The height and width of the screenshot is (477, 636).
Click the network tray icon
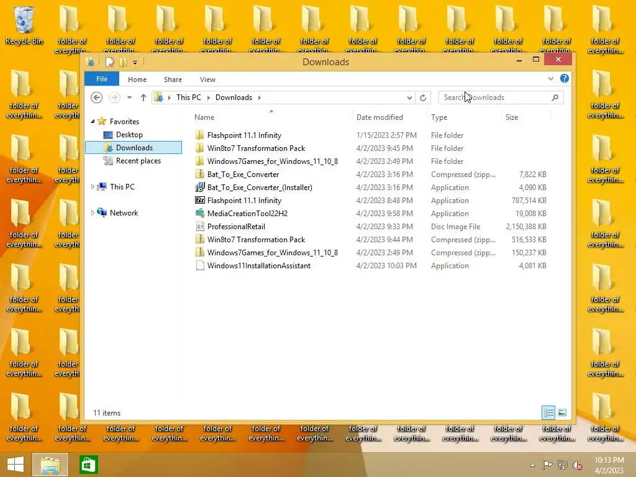(563, 465)
